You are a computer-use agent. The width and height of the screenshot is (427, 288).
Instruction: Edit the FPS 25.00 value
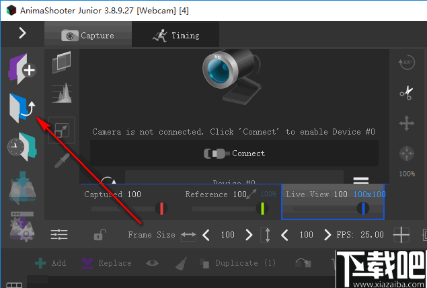point(372,235)
